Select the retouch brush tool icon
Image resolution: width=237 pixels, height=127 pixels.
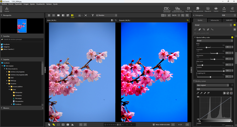[x=200, y=30]
